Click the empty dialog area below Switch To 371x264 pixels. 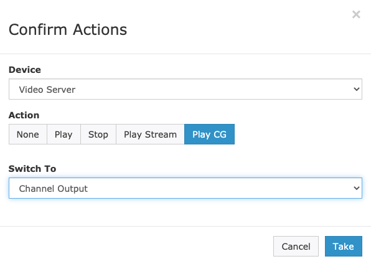185,212
